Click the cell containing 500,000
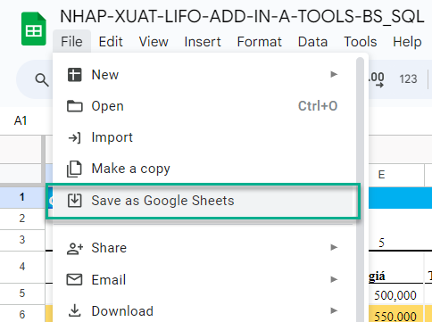432x322 pixels. pyautogui.click(x=396, y=294)
